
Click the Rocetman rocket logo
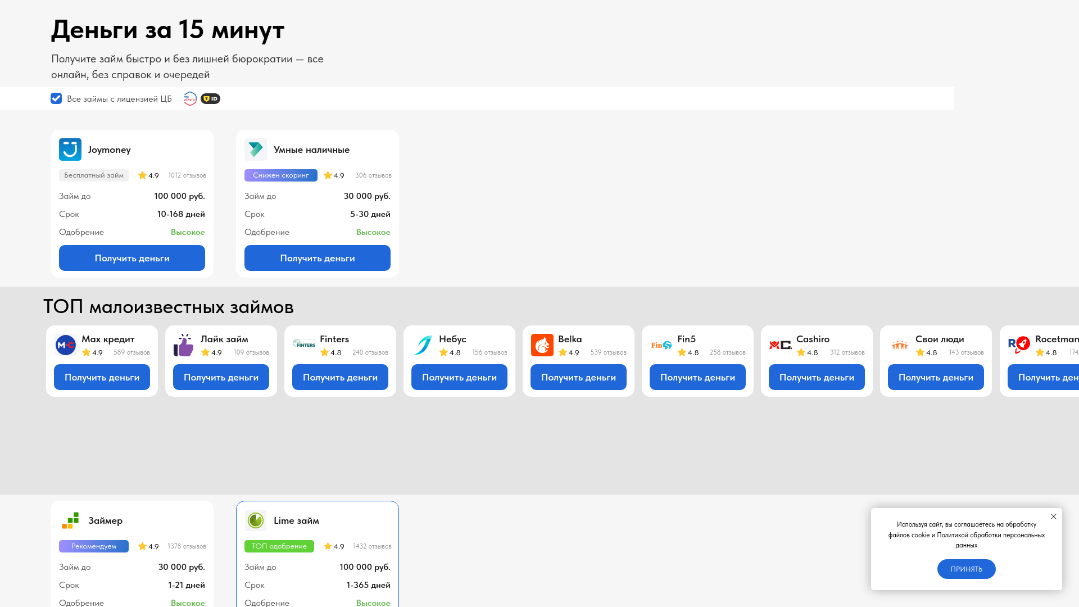coord(1019,345)
